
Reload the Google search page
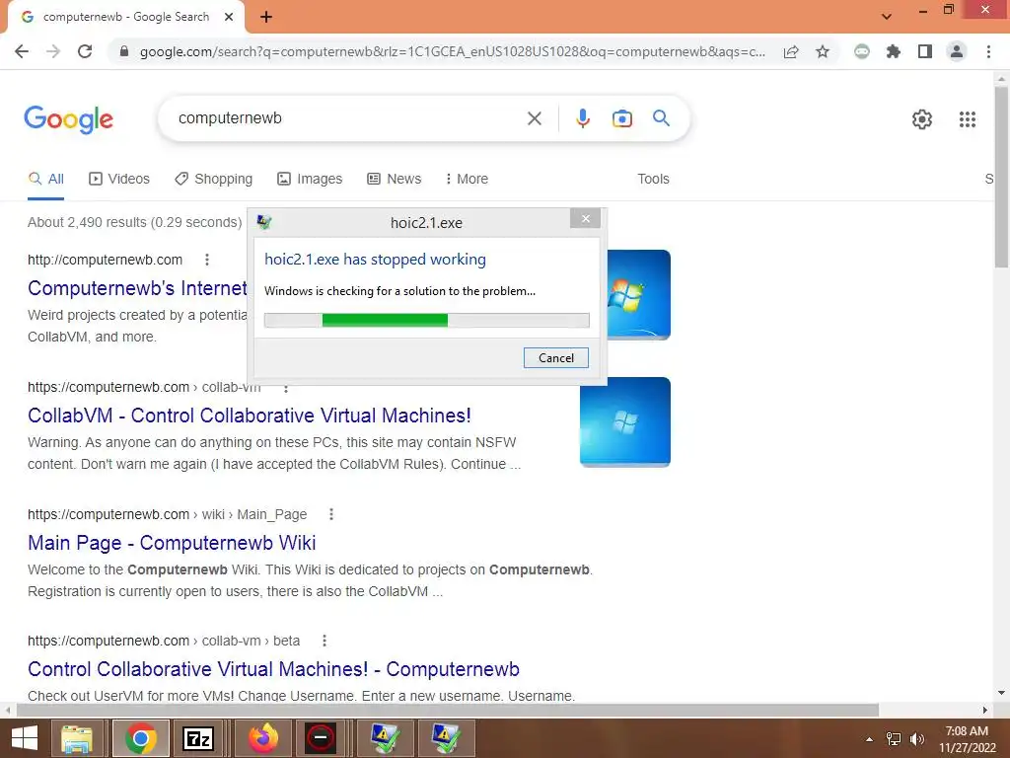tap(85, 51)
